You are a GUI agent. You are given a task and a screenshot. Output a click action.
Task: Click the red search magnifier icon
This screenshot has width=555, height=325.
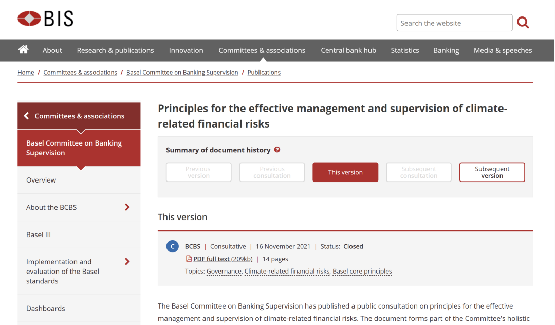click(523, 23)
